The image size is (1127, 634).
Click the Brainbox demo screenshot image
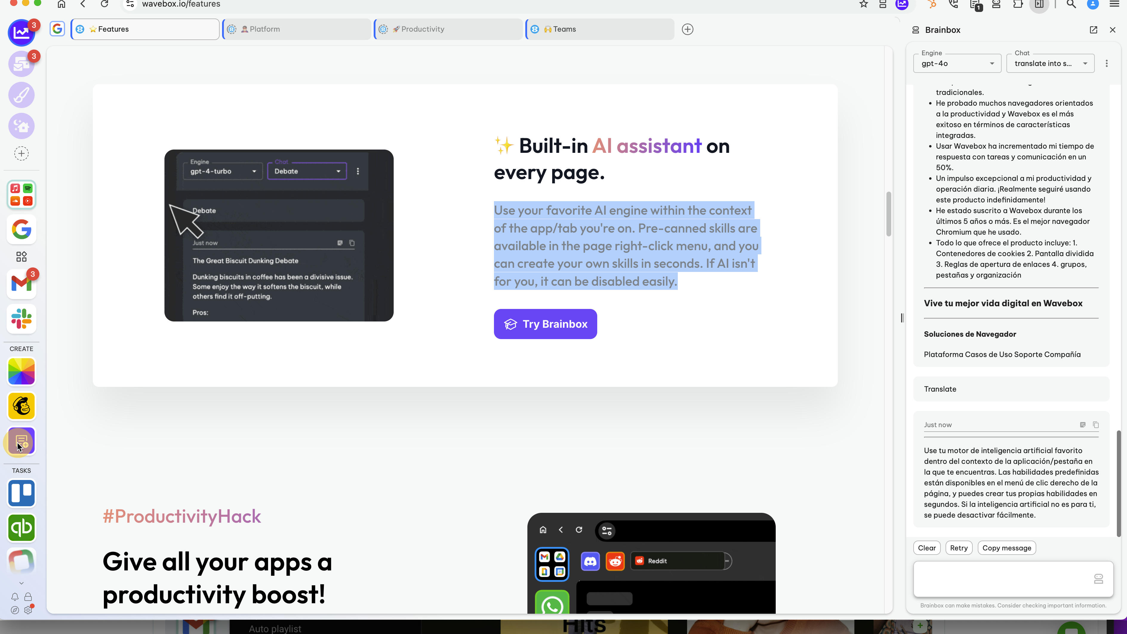click(x=279, y=236)
